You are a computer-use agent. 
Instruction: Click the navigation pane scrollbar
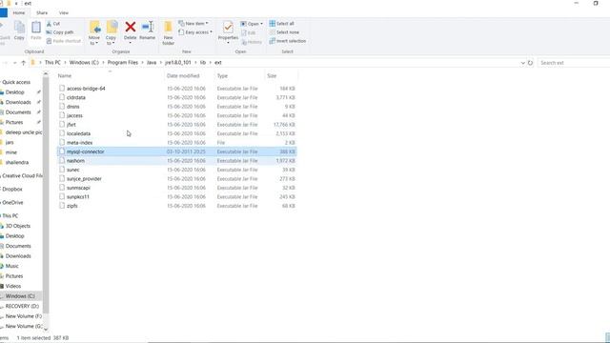(46, 194)
